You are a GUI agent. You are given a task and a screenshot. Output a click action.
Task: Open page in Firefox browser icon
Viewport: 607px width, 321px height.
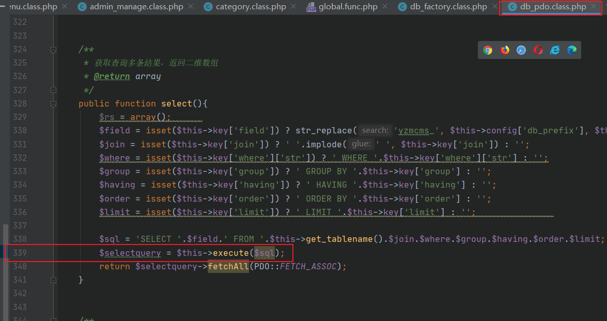click(505, 50)
